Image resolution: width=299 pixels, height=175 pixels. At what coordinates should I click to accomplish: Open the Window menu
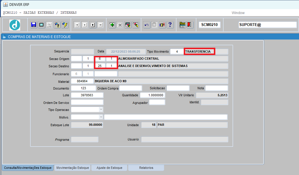click(238, 13)
